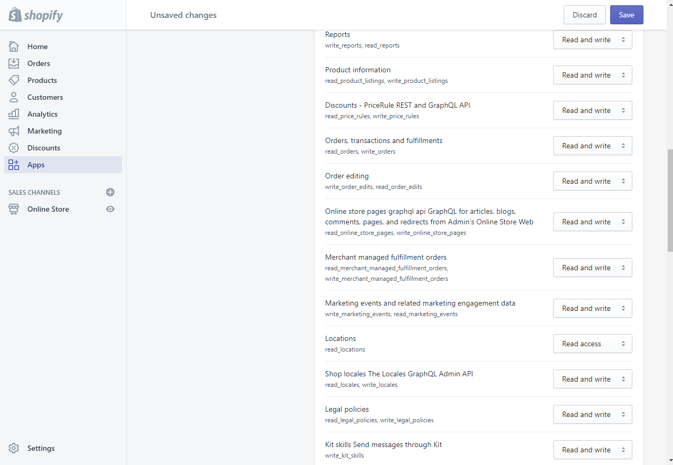Change the Order editing permission dropdown
Image resolution: width=673 pixels, height=465 pixels.
[592, 181]
